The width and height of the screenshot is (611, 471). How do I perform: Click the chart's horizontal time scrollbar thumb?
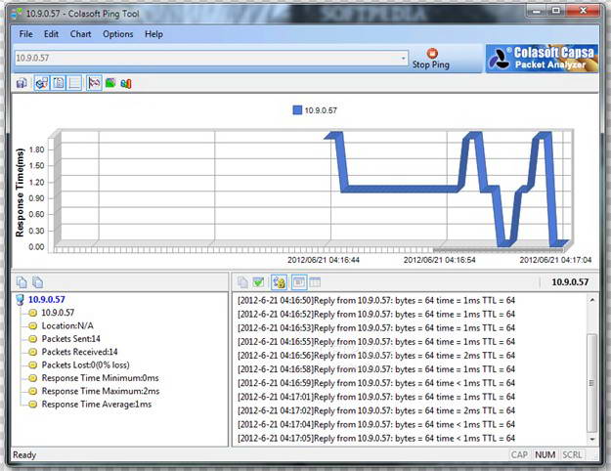coord(499,250)
